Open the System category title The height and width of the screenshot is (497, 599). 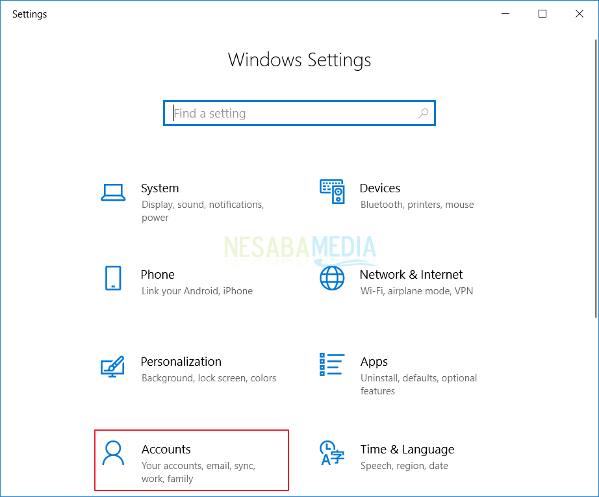click(x=160, y=188)
